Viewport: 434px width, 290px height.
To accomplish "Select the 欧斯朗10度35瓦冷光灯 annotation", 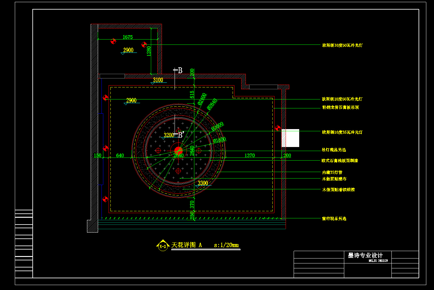I will [342, 132].
